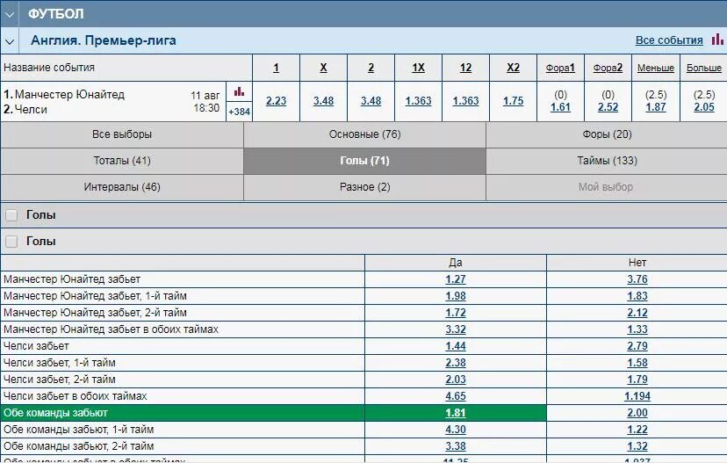Screen dimensions: 727x463
Task: Bet Нет 1.22 обе забьют 1-й тайм
Action: (637, 430)
